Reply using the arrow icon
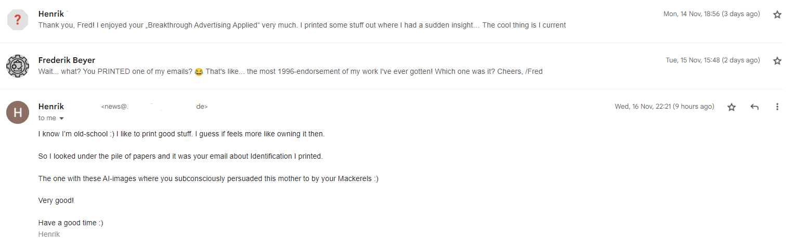The image size is (794, 244). [754, 107]
